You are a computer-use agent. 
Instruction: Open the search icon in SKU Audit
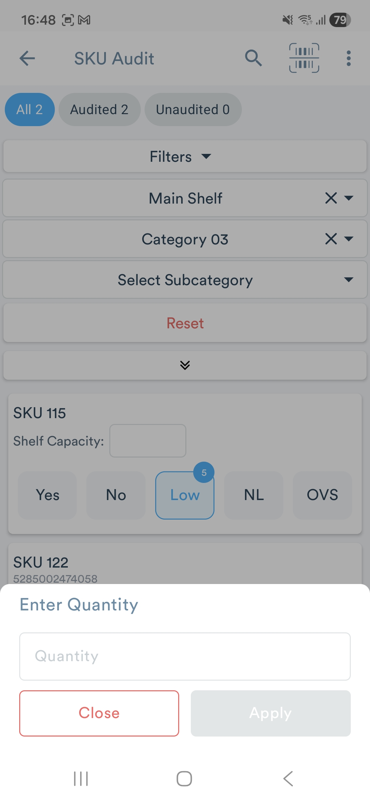(x=253, y=58)
